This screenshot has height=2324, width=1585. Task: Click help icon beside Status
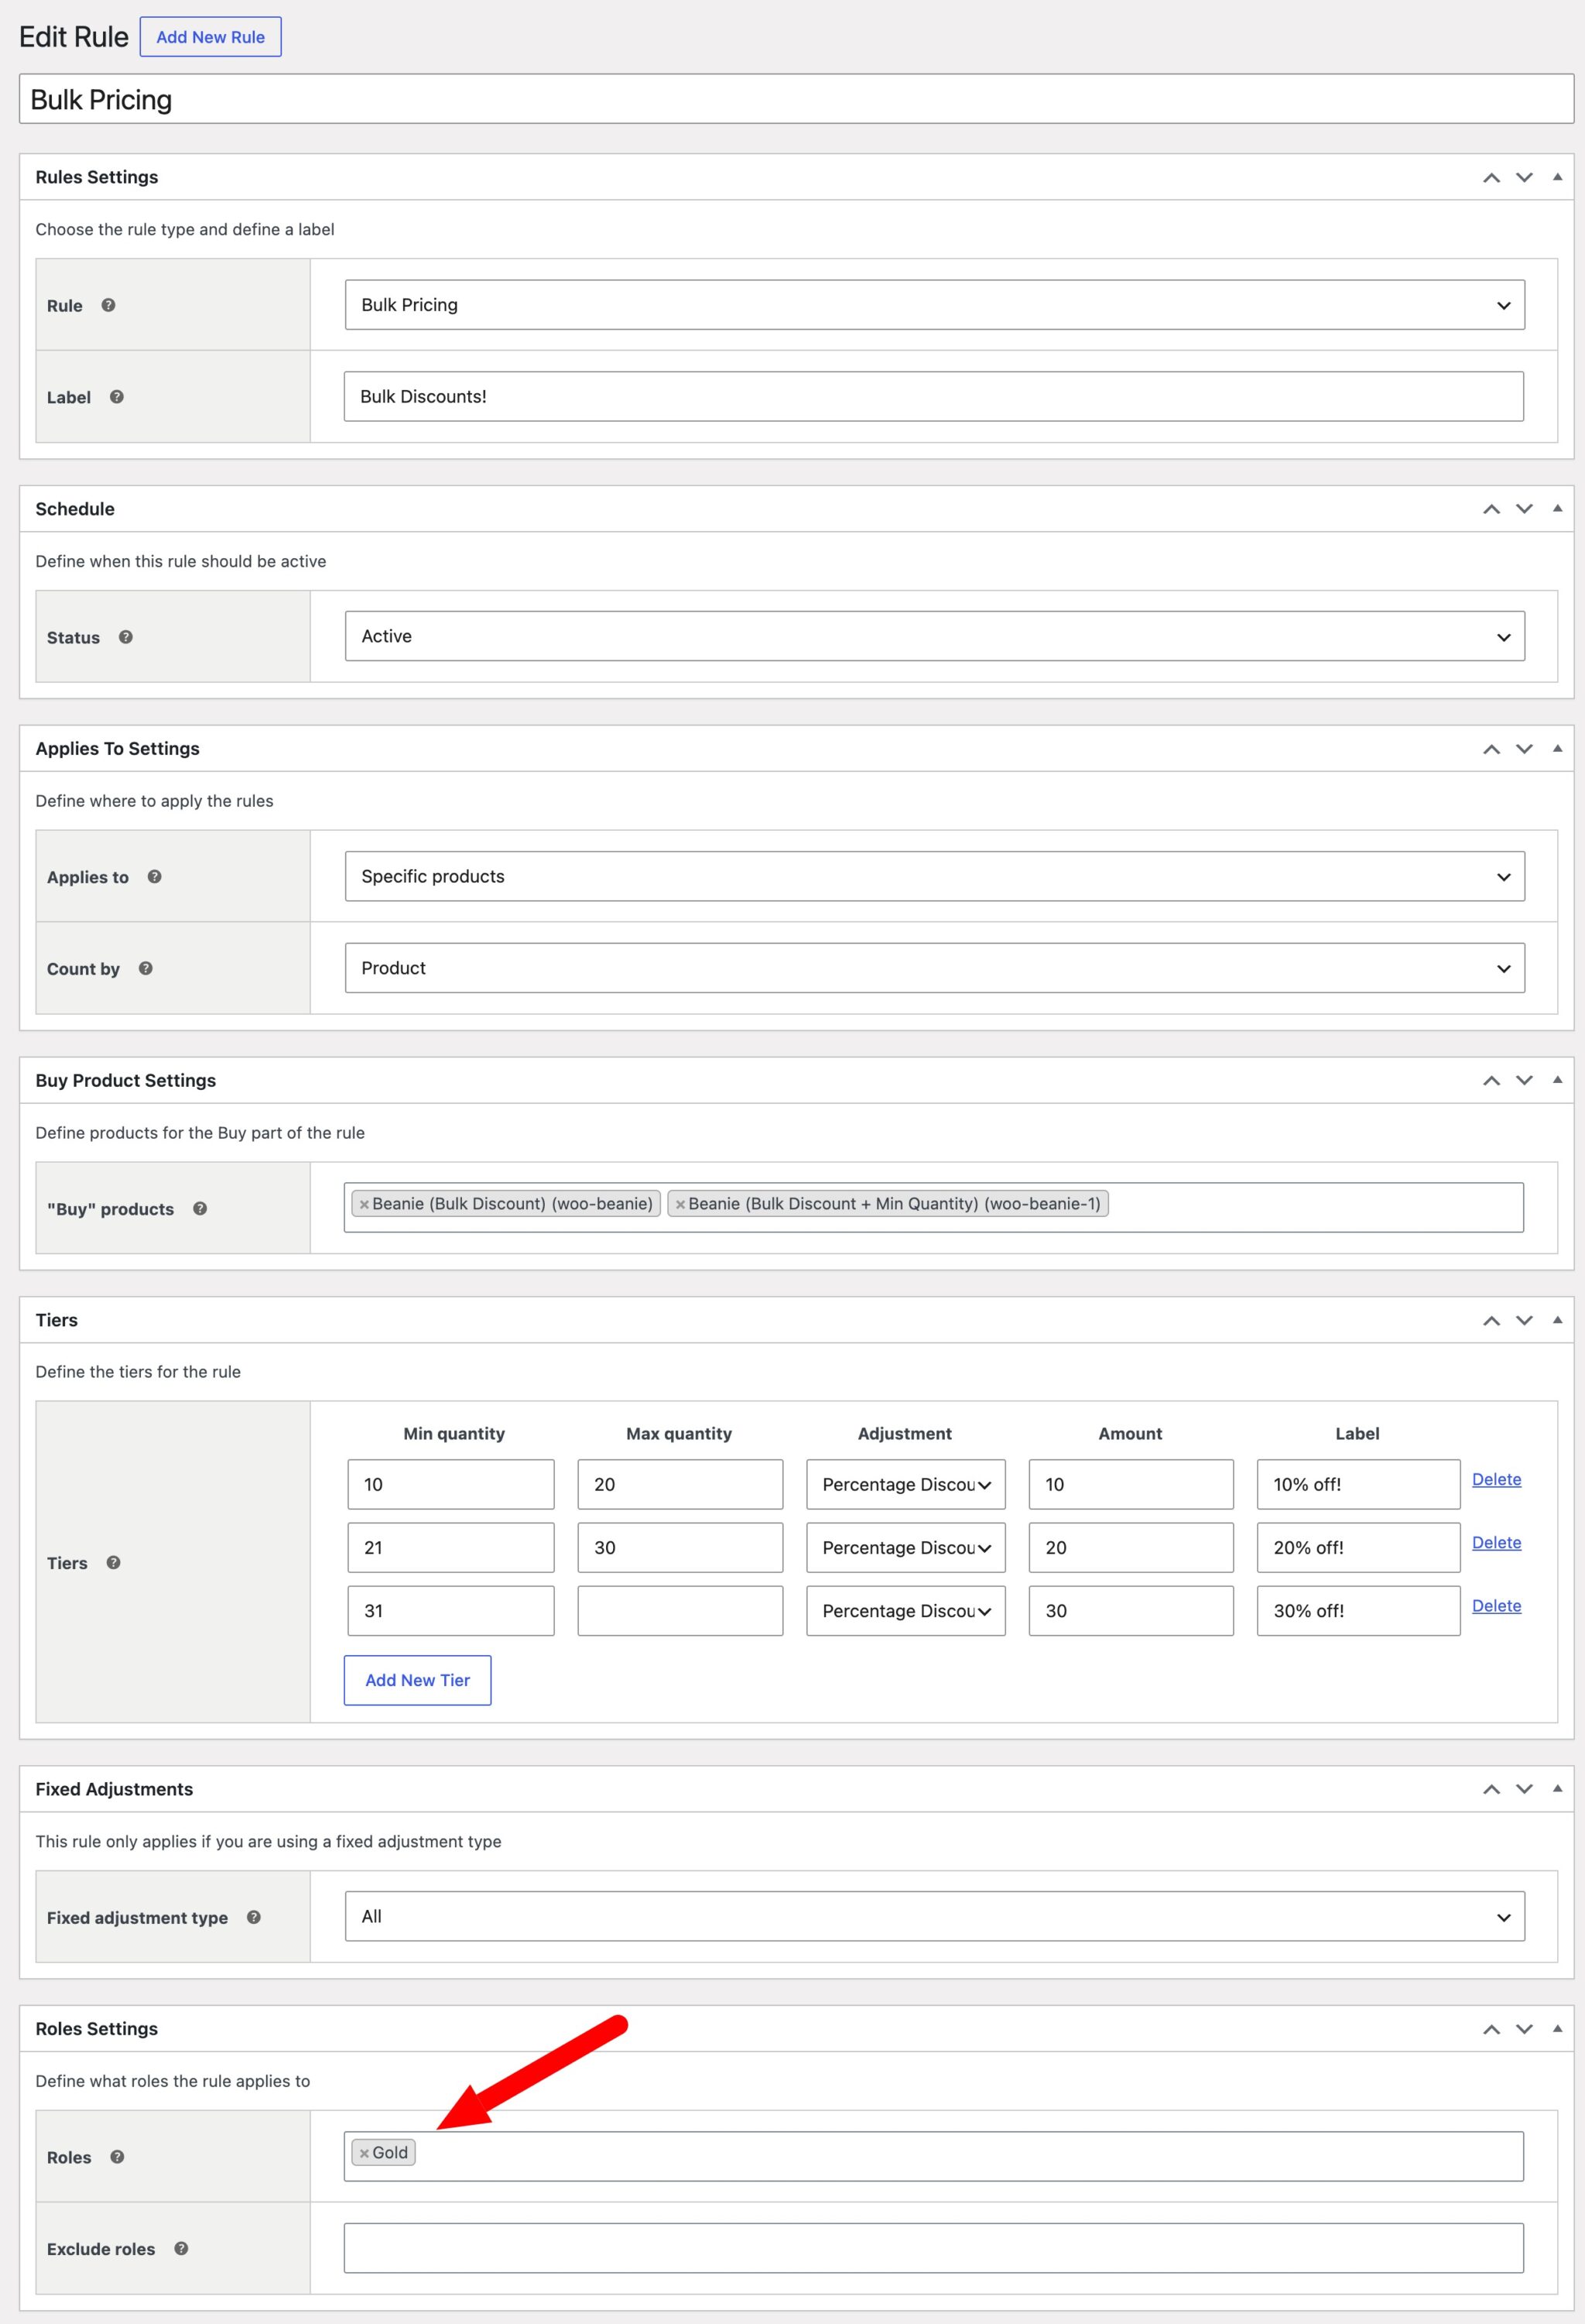126,637
